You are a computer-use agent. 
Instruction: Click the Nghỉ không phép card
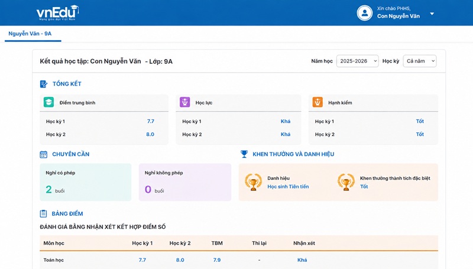tap(185, 182)
